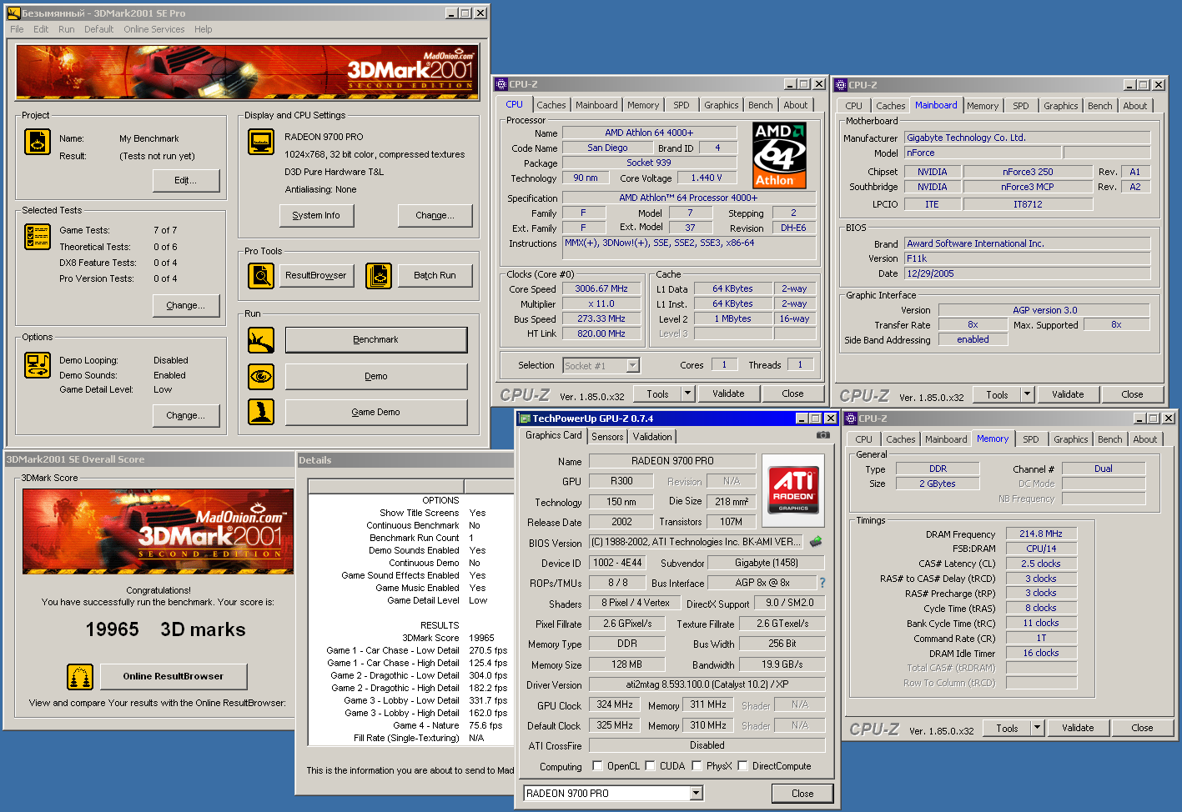
Task: Tick the PhysX checkbox in GPU-Z
Action: click(x=697, y=766)
